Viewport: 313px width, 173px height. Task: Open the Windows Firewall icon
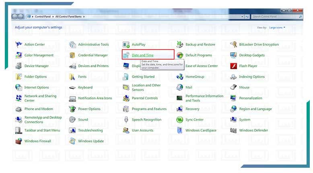click(x=19, y=141)
